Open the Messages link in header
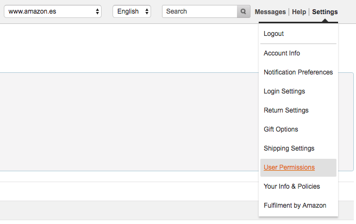This screenshot has height=224, width=356. 270,12
